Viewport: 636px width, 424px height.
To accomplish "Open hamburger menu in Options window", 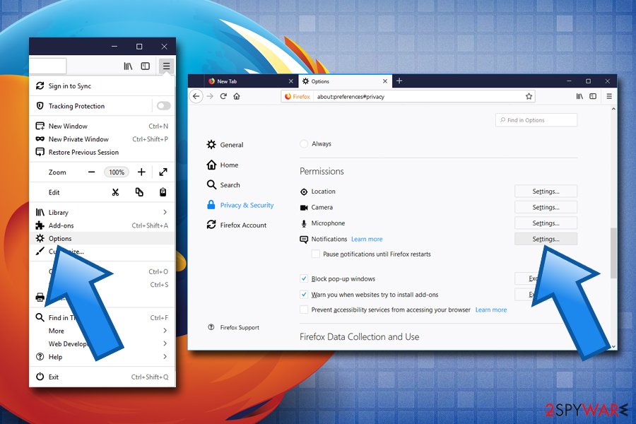I will coord(609,96).
